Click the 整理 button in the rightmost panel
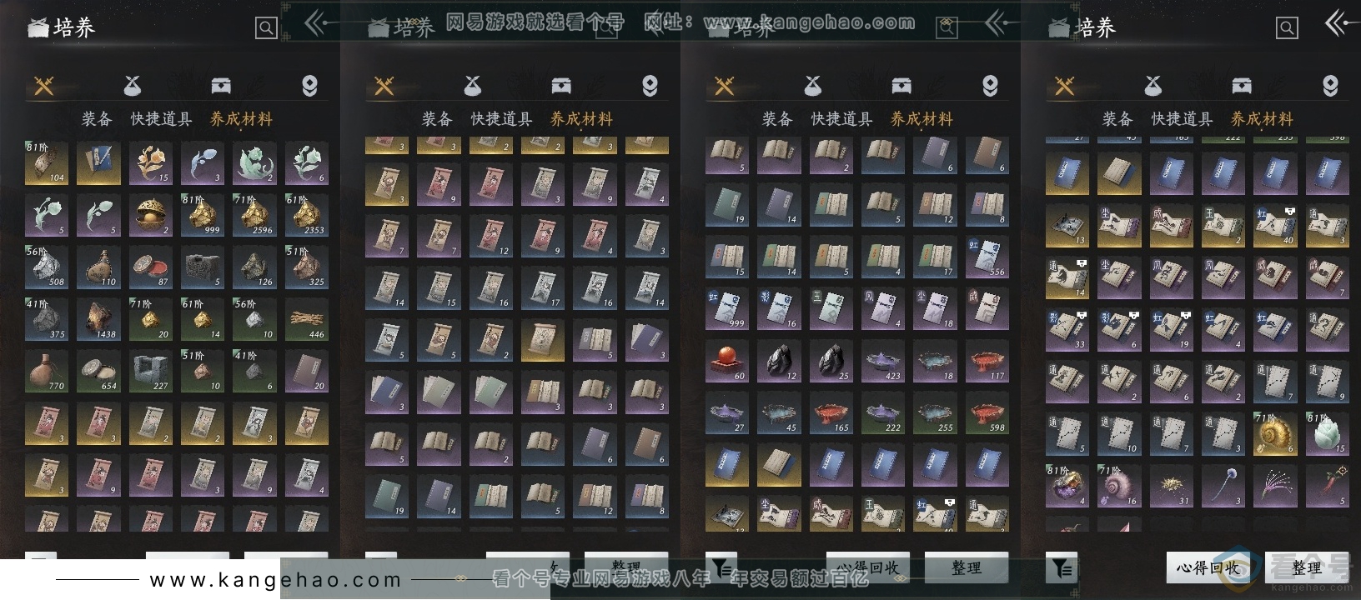The height and width of the screenshot is (600, 1361). [x=1307, y=567]
